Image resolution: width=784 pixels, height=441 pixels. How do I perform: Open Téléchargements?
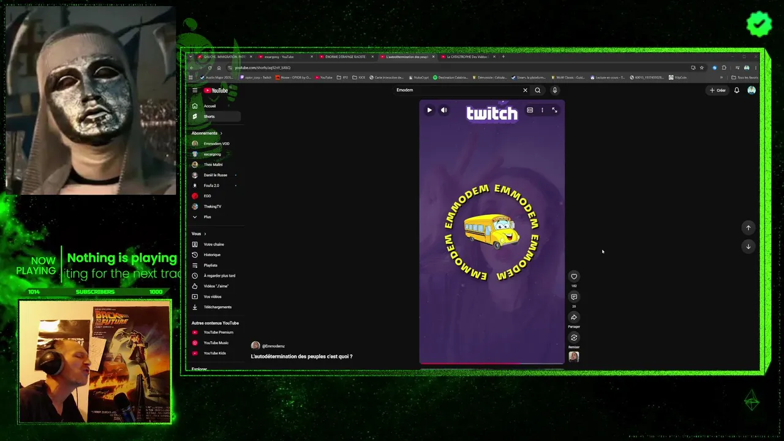coord(216,307)
